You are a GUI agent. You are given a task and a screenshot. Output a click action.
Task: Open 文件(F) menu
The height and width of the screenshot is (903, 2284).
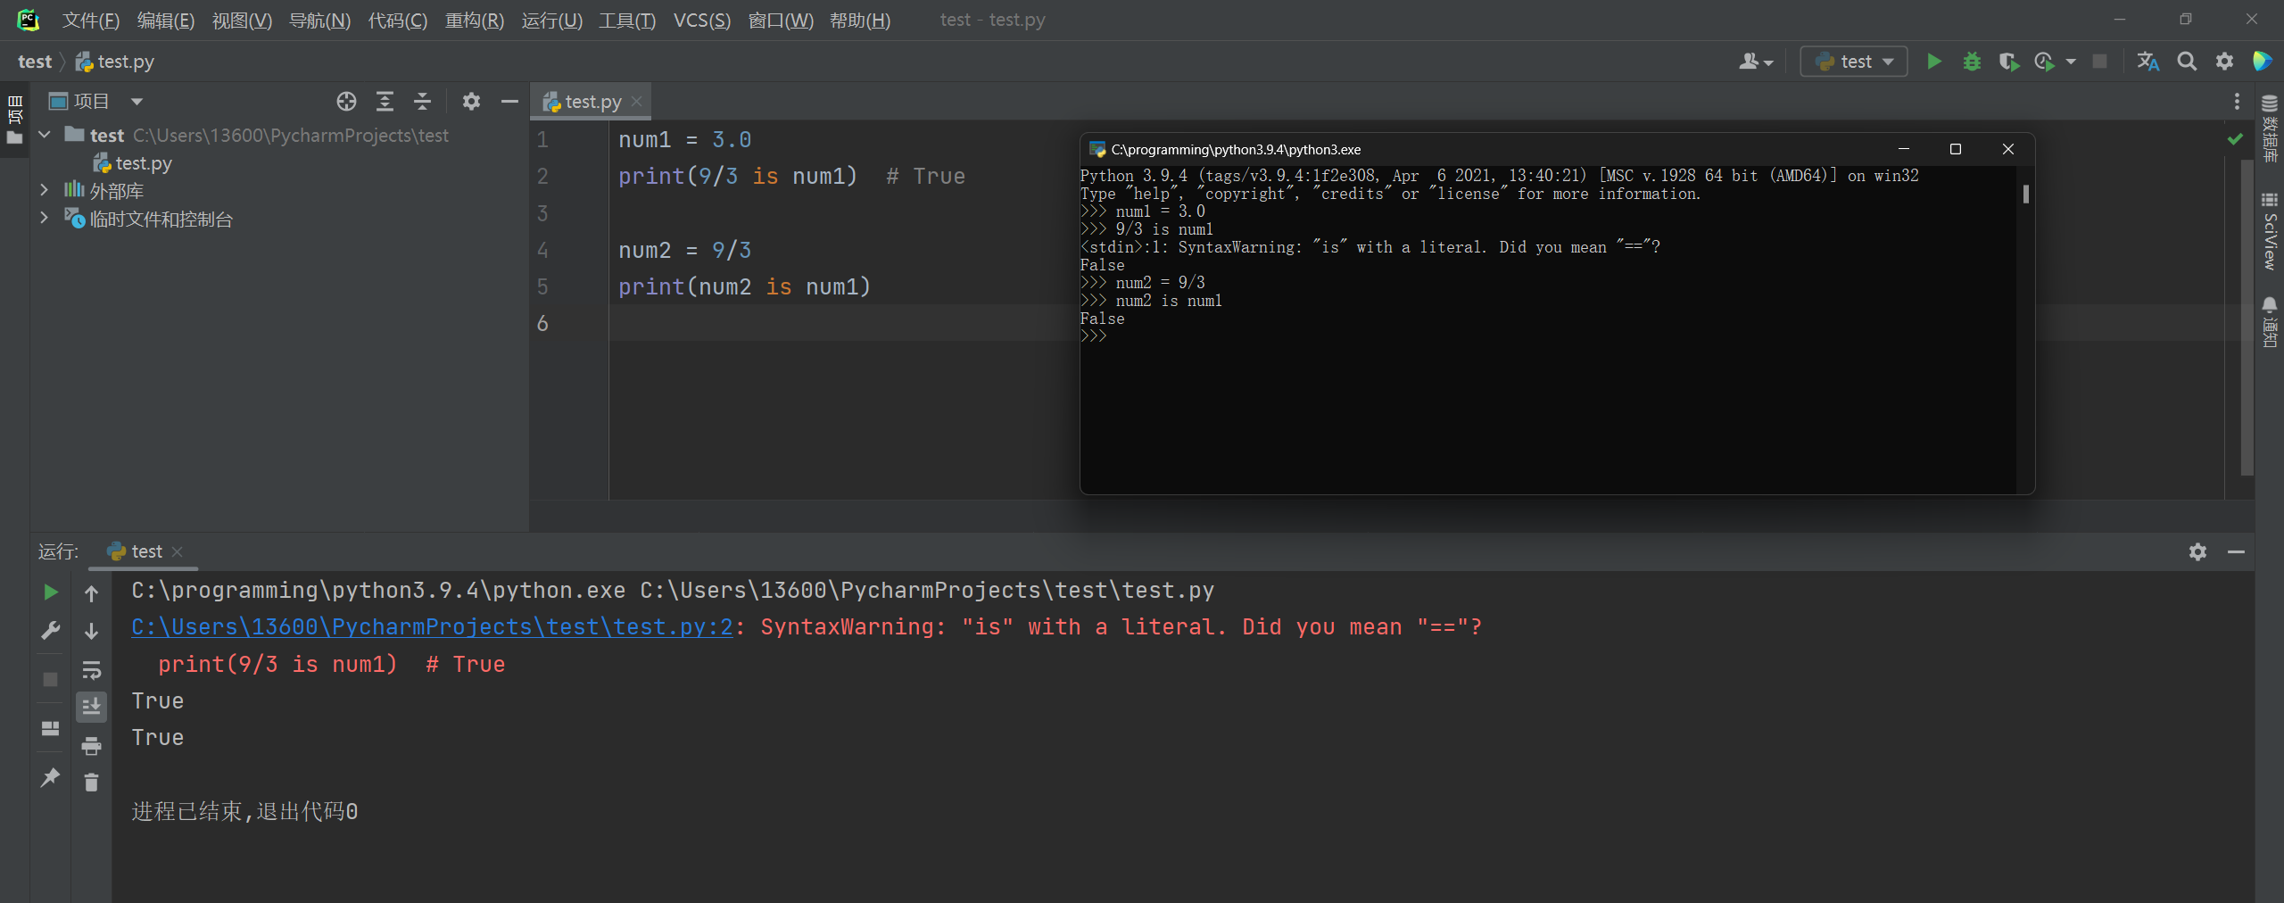90,20
